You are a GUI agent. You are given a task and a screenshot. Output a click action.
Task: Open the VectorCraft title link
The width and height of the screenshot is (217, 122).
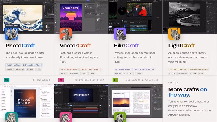click(x=75, y=46)
